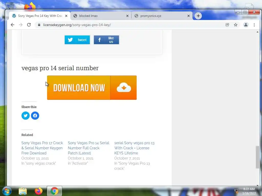Viewport: 262px width, 196px height.
Task: Click the scrollbar up arrow
Action: pyautogui.click(x=257, y=32)
